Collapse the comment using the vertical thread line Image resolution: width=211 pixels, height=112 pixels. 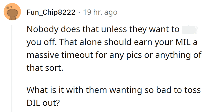coord(12,69)
